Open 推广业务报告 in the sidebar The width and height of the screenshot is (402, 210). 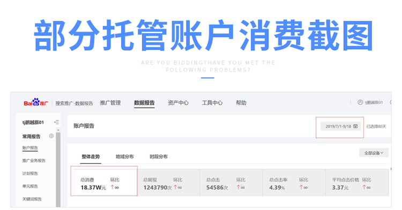(34, 161)
